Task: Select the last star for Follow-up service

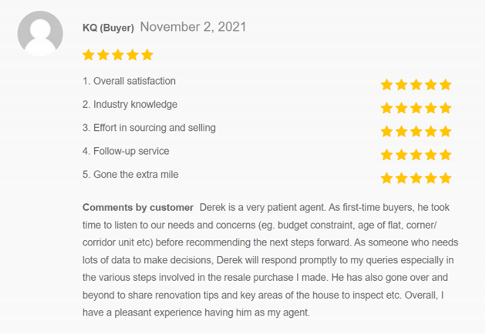Action: [445, 155]
